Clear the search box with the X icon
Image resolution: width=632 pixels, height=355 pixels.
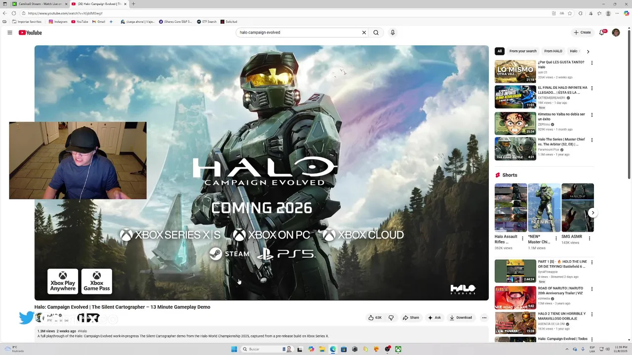coord(364,33)
